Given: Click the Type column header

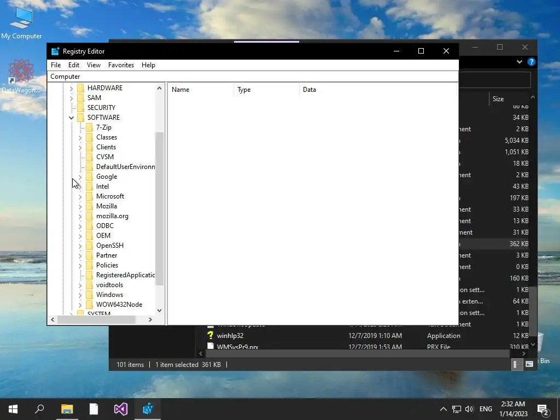Looking at the screenshot, I should click(x=266, y=90).
